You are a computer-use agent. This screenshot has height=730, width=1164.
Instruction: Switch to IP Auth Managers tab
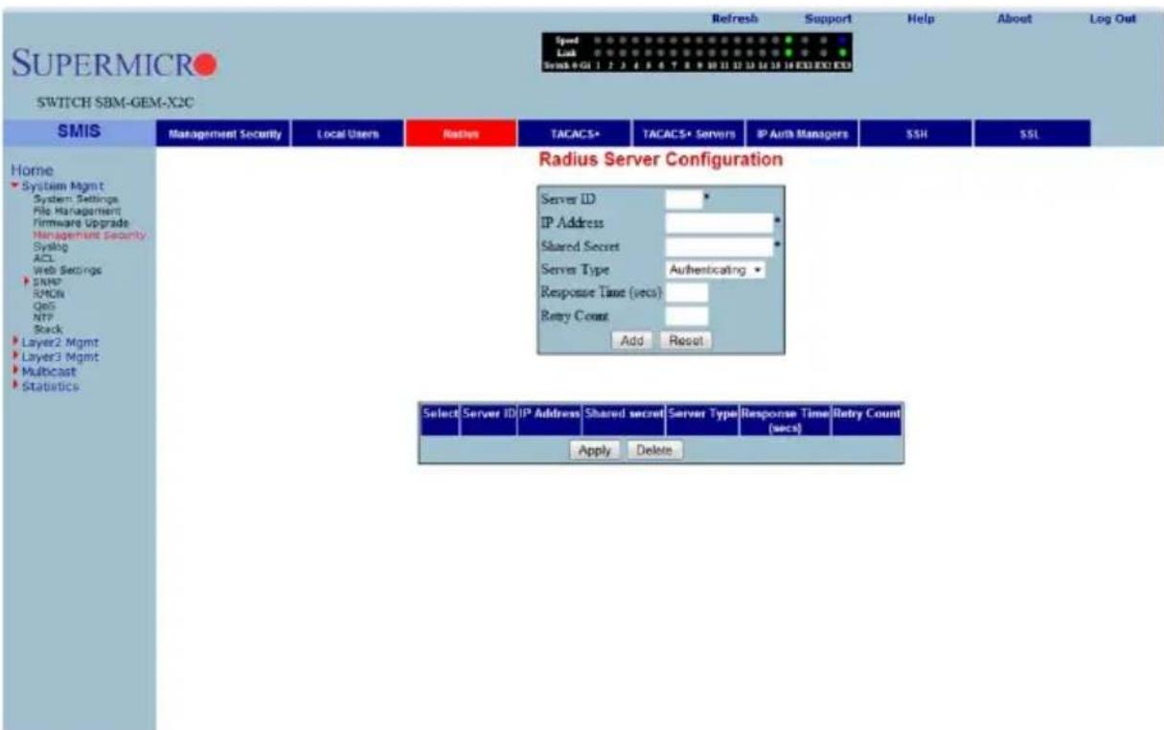pos(802,135)
